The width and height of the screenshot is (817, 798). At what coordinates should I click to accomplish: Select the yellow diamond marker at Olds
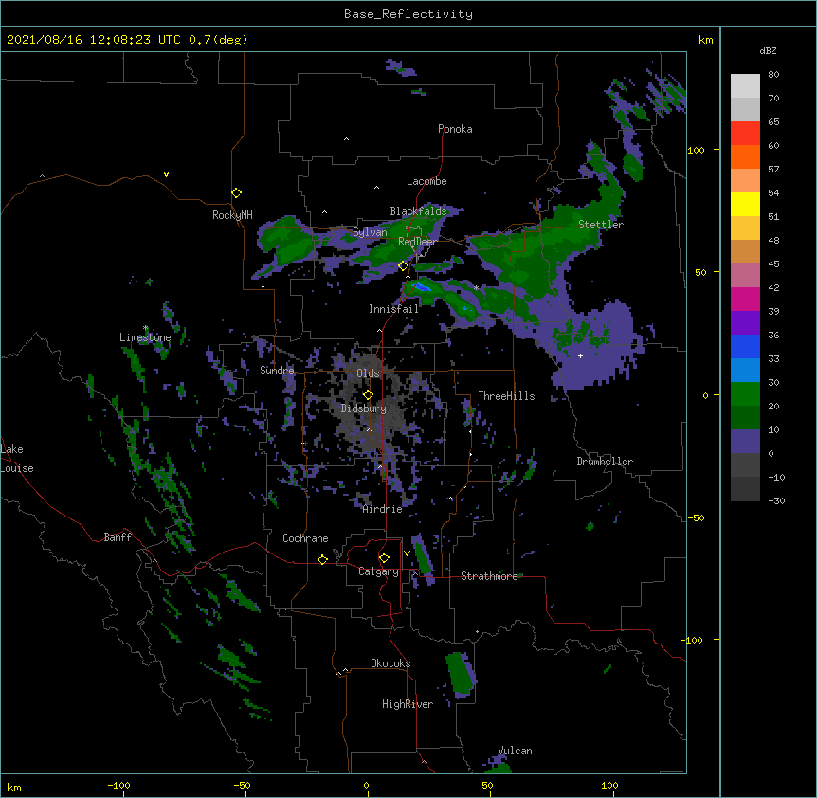368,394
